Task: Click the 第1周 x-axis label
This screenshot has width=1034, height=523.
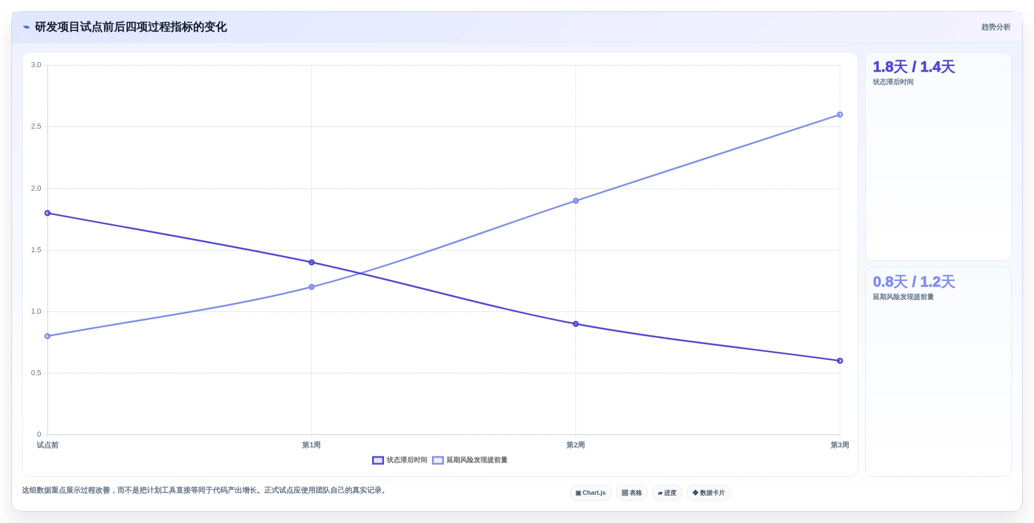Action: [311, 445]
